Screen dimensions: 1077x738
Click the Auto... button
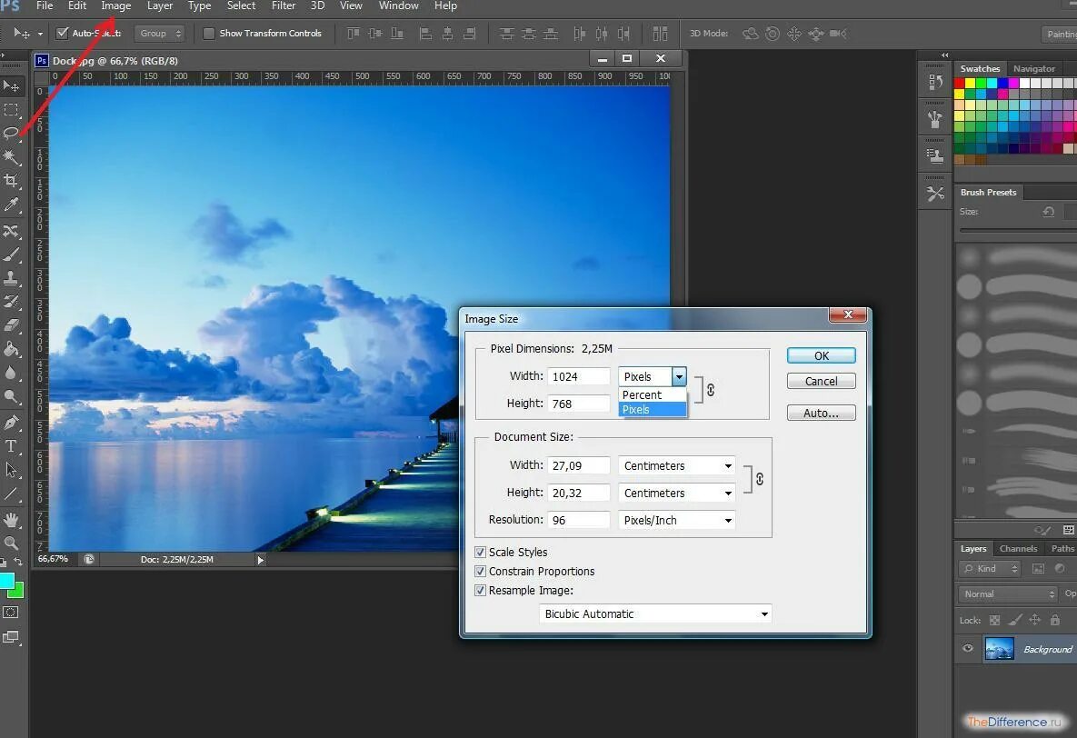click(821, 413)
